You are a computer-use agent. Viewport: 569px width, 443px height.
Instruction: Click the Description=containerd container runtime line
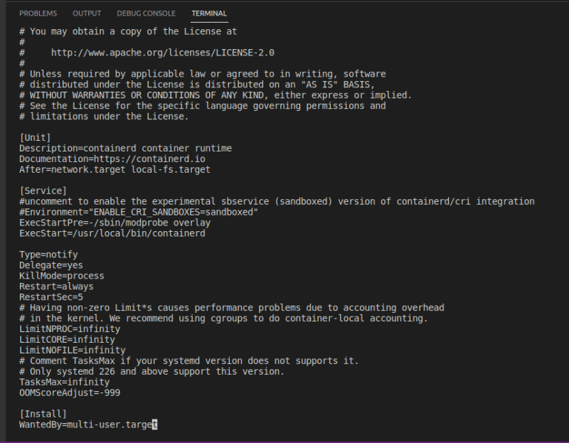[125, 148]
